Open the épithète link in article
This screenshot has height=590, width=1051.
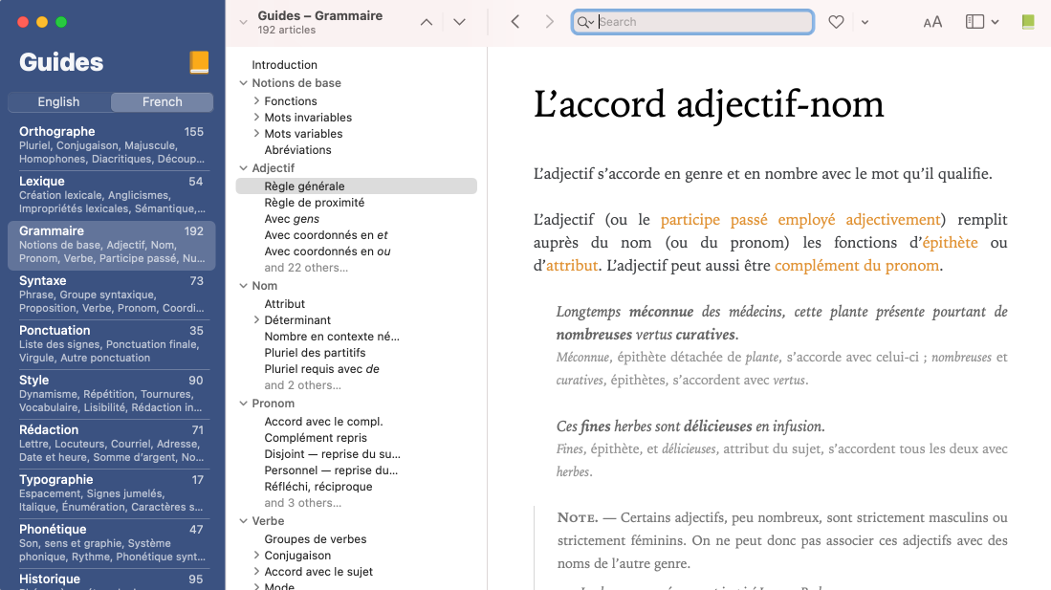click(x=950, y=243)
